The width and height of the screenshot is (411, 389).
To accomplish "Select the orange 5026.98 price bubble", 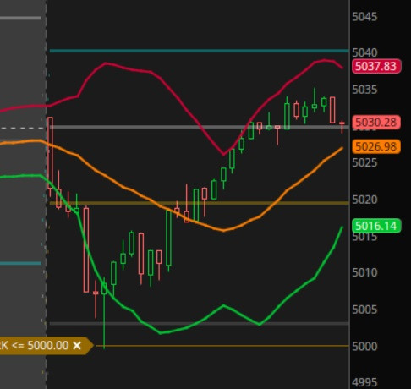I will [x=376, y=146].
